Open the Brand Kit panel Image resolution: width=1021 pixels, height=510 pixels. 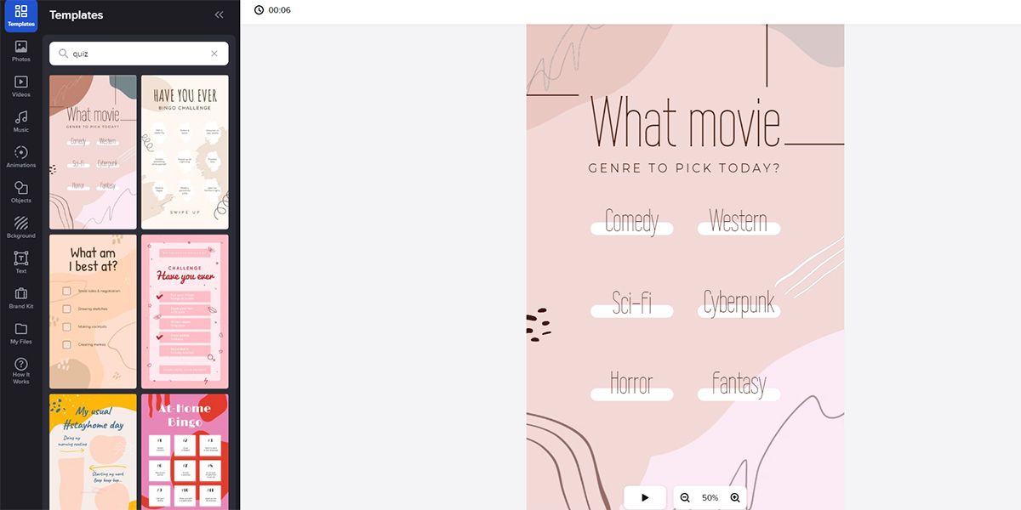coord(21,298)
